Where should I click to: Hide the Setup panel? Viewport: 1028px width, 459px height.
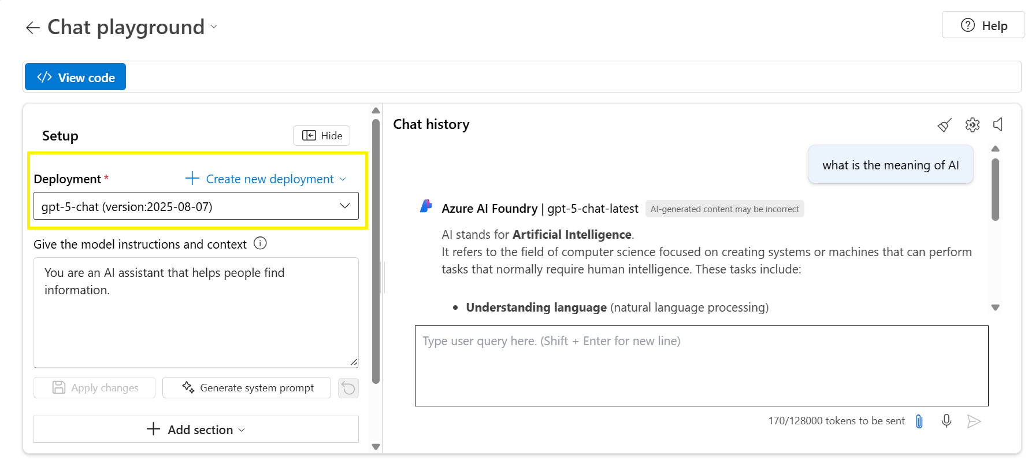[322, 135]
